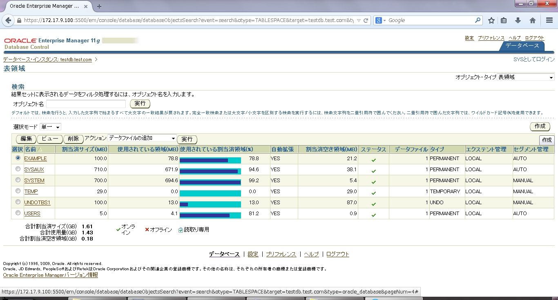Click the sort ascending triangle beside 名前
The width and height of the screenshot is (558, 300).
[x=40, y=150]
